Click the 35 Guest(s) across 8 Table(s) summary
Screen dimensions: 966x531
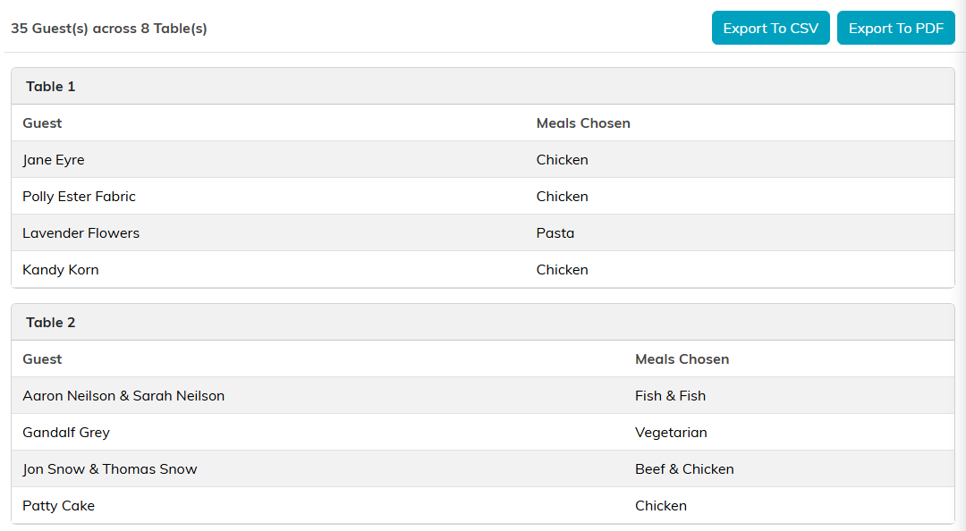(x=109, y=29)
